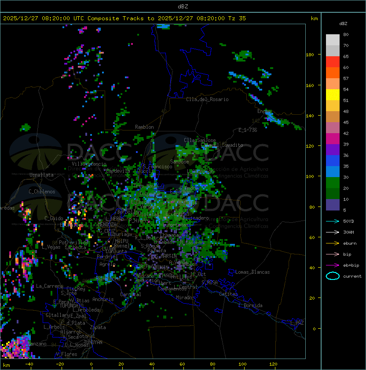This screenshot has height=370, width=366.
Task: Click the 'current' legend label
Action: coord(352,276)
